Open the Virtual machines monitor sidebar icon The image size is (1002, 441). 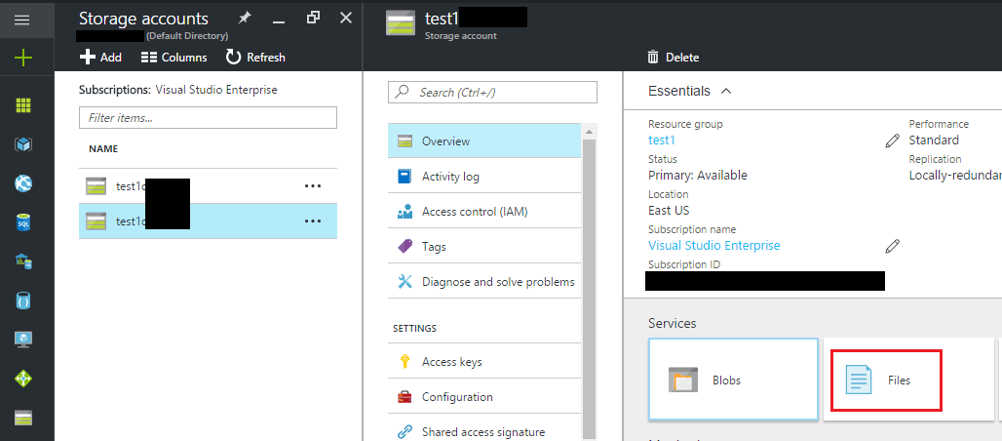coord(23,340)
